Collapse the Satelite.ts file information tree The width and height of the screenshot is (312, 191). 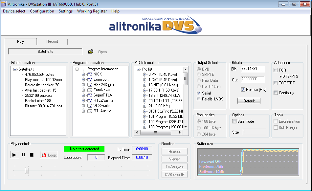[15, 69]
